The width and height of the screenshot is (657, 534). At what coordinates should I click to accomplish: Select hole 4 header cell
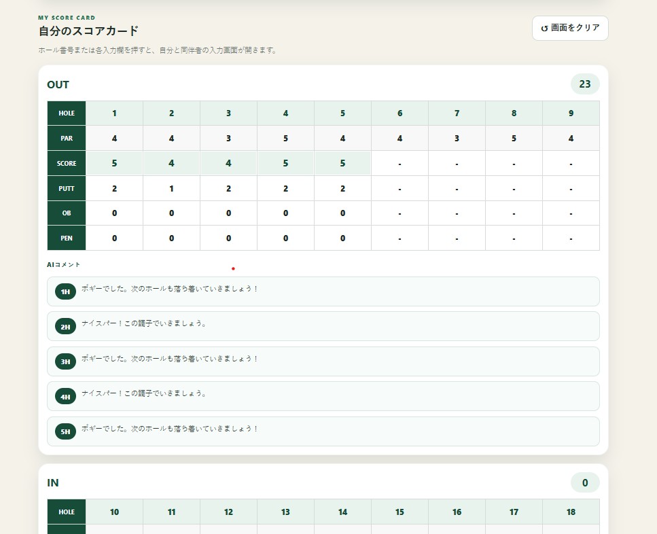[285, 113]
